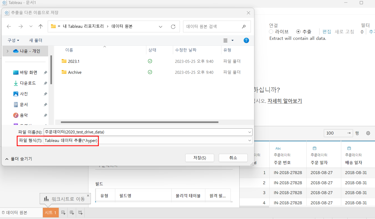The height and width of the screenshot is (219, 375).
Task: Switch to the 데이터 원본 tab
Action: pyautogui.click(x=14, y=213)
